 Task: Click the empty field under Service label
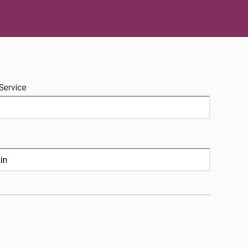[x=105, y=107]
